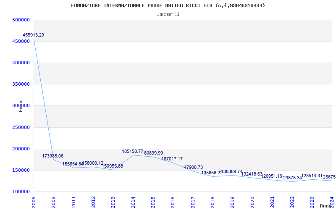The height and width of the screenshot is (210, 336).
Task: Click the 'Importi' subtitle
Action: 168,14
